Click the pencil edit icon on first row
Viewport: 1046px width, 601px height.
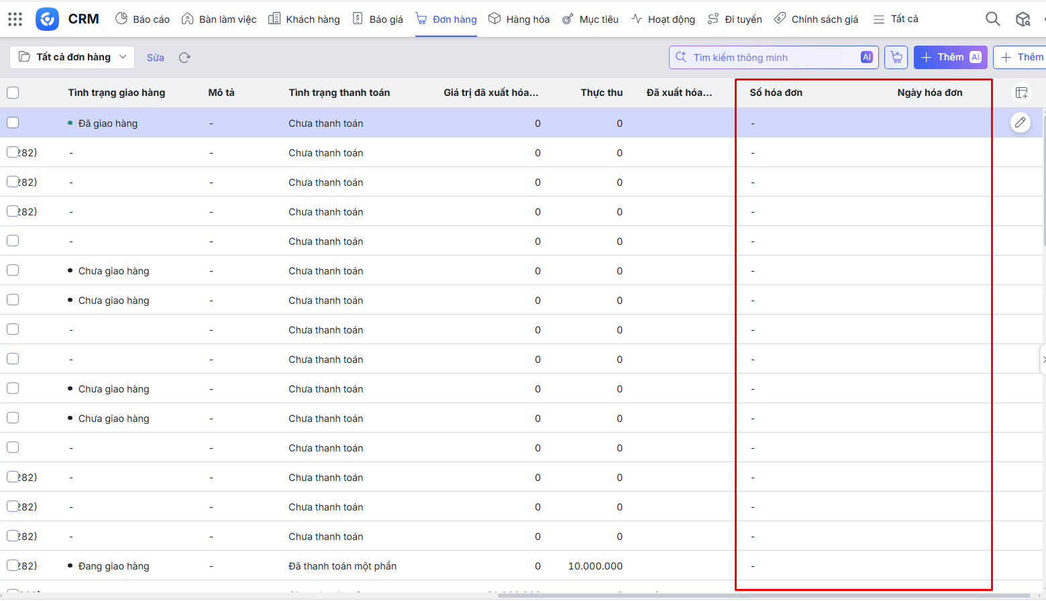point(1020,122)
